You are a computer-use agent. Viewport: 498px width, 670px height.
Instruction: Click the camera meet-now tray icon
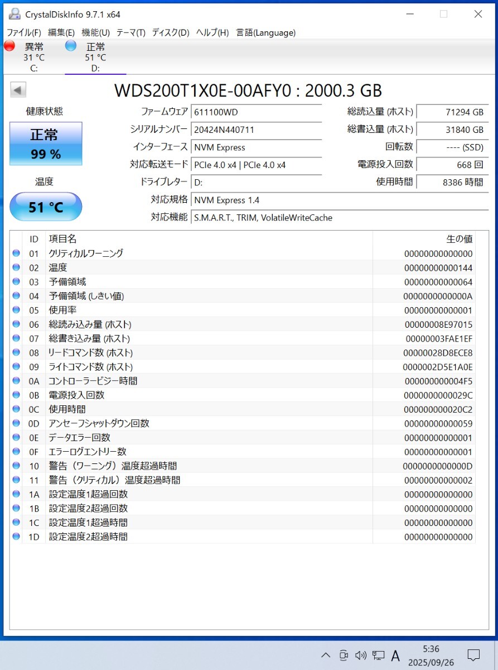(x=344, y=655)
